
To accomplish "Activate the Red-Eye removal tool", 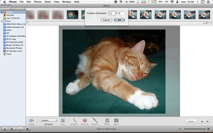I will tap(85, 120).
